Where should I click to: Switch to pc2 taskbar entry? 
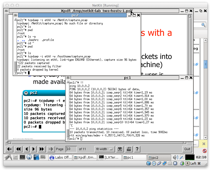point(159,158)
